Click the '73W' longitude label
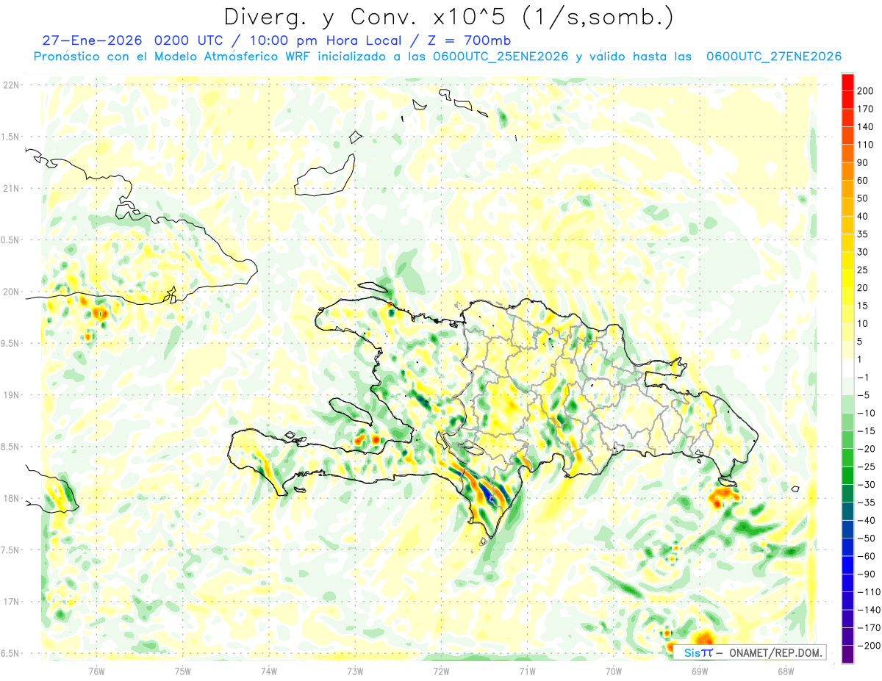The image size is (882, 681). point(355,671)
